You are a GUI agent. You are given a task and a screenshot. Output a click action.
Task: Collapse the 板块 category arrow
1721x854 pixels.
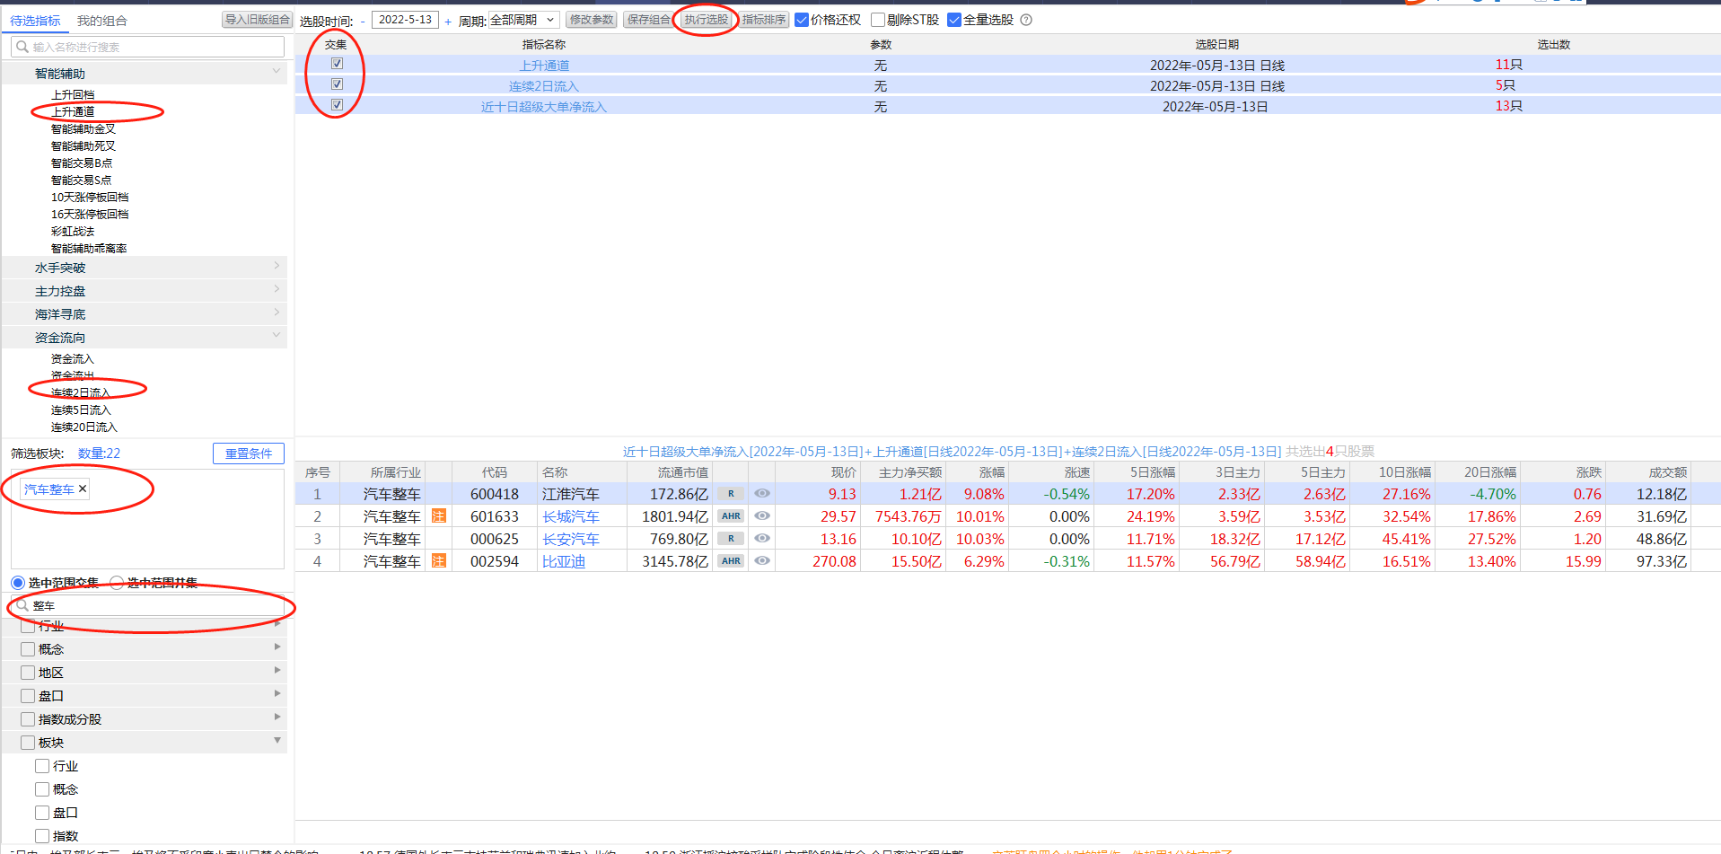coord(277,740)
